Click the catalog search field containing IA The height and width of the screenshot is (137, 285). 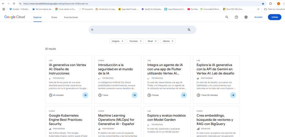142,30
